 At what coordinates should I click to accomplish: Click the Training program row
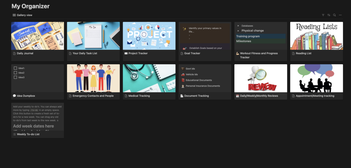261,36
